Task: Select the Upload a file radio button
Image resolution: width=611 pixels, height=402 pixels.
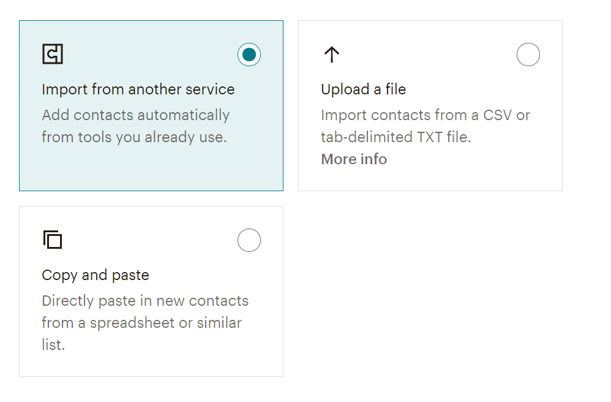Action: pos(528,55)
